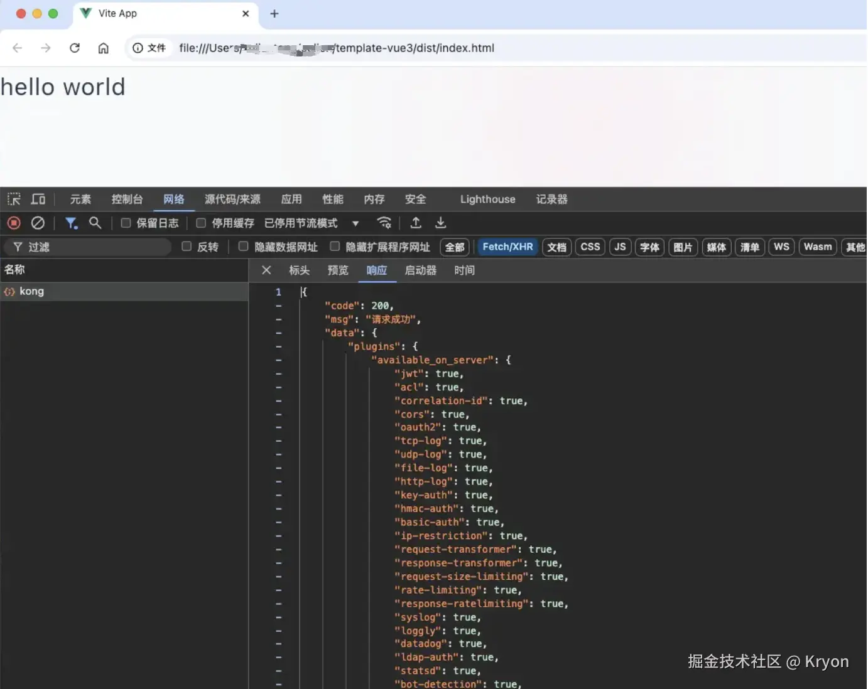The width and height of the screenshot is (868, 689).
Task: Click the "rate-limiting": true line
Action: point(458,590)
